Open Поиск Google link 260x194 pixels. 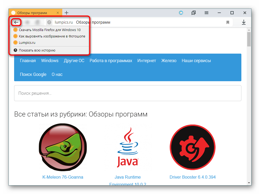33,74
